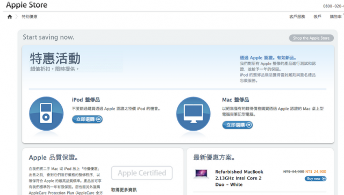Screen dimensions: 344x195
Task: Open the 取得更多資訊 link
Action: tap(124, 190)
